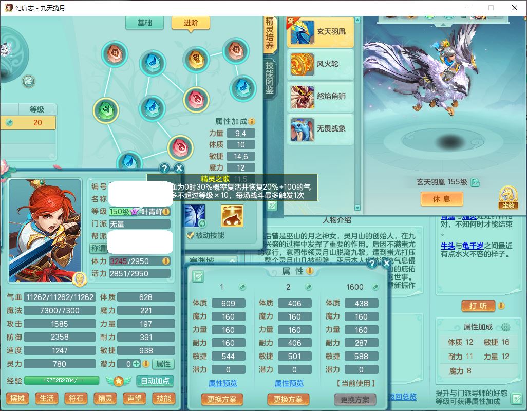Open the first 属性预览 link
The height and width of the screenshot is (411, 527).
click(x=222, y=383)
